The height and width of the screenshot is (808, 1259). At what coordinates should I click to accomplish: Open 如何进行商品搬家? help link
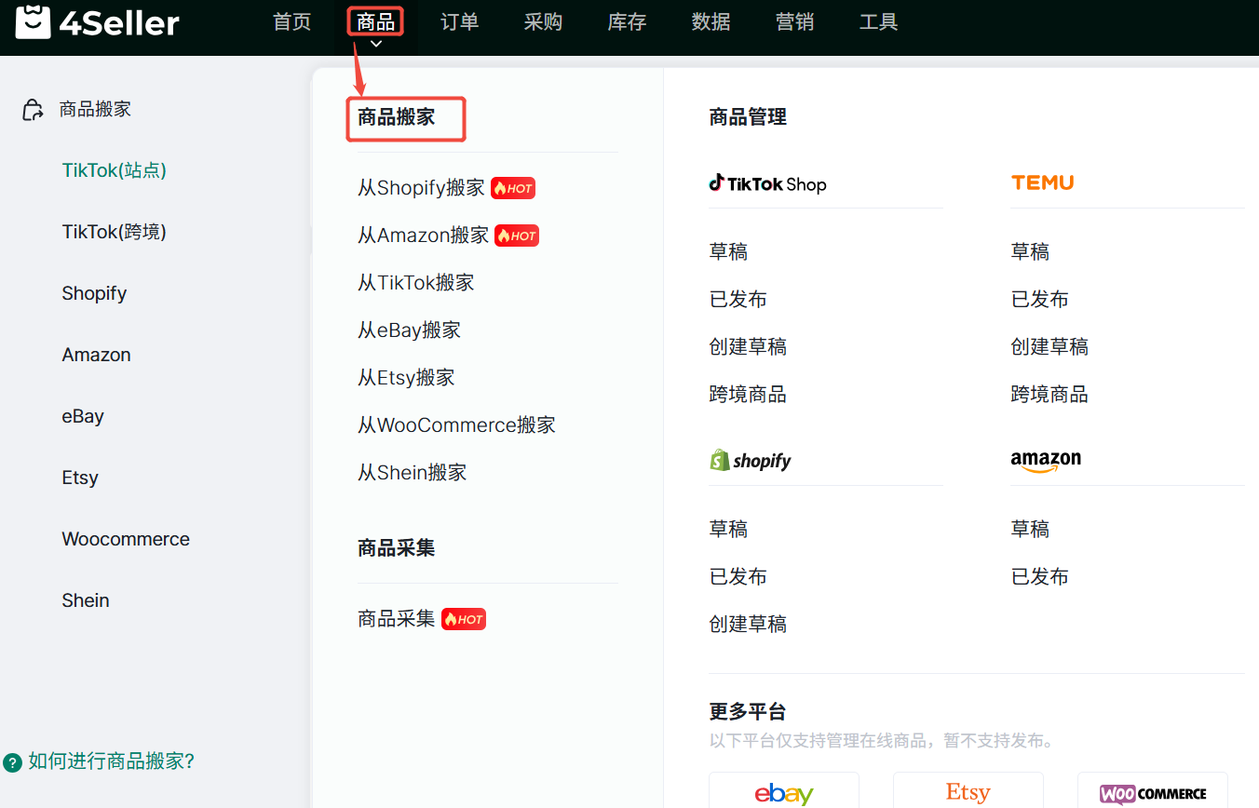pos(111,761)
